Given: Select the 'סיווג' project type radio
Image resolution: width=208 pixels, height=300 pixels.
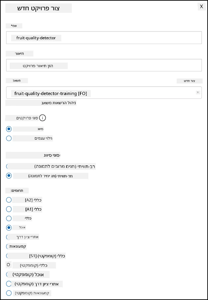Looking at the screenshot, I should click(9, 129).
